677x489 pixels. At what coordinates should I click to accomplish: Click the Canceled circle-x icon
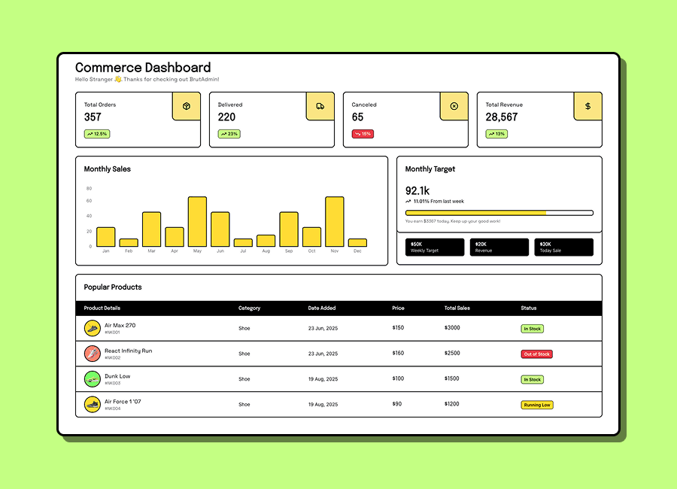point(454,106)
